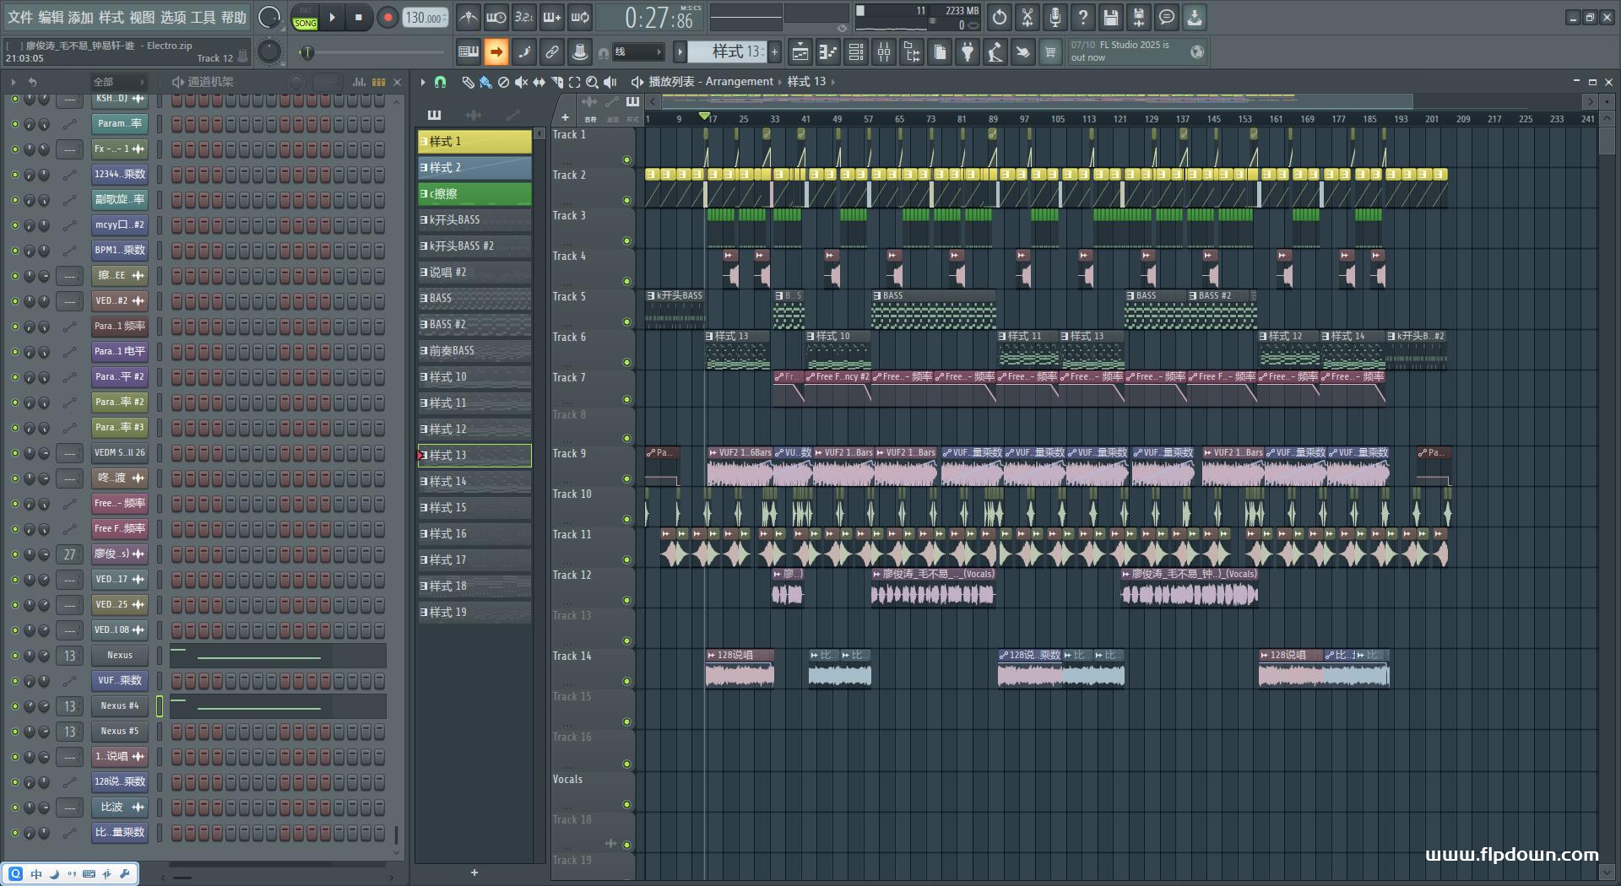Click the red record button

point(388,18)
